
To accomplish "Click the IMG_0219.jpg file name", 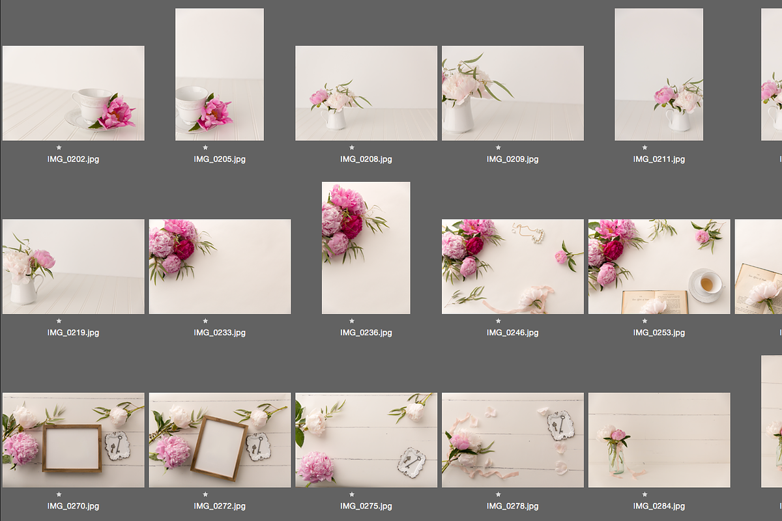I will [74, 333].
